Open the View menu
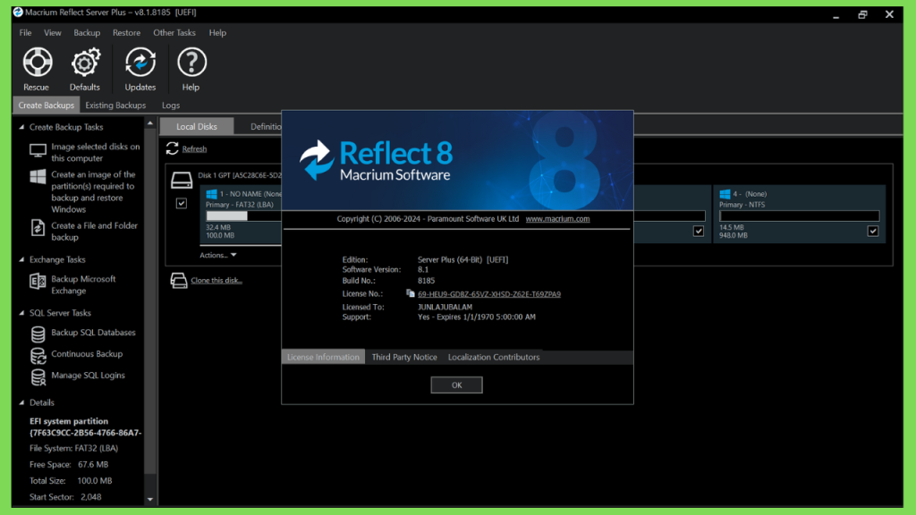Viewport: 916px width, 515px height. [53, 33]
